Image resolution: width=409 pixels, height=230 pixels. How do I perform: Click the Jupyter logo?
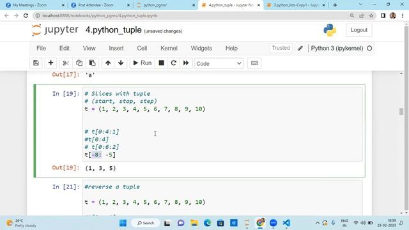point(55,30)
